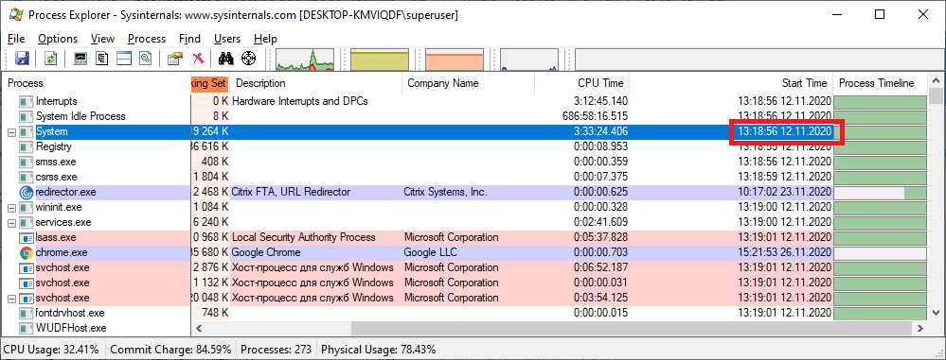Click the process icon beside WUDFHost.exe
Image resolution: width=946 pixels, height=360 pixels.
tap(26, 328)
